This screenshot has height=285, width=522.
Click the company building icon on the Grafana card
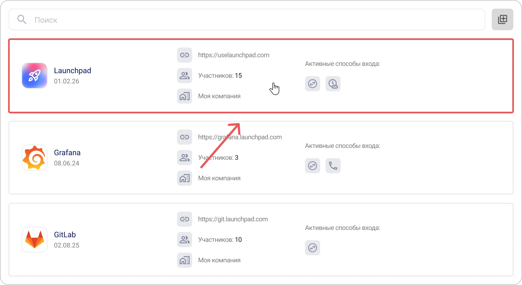coord(184,178)
